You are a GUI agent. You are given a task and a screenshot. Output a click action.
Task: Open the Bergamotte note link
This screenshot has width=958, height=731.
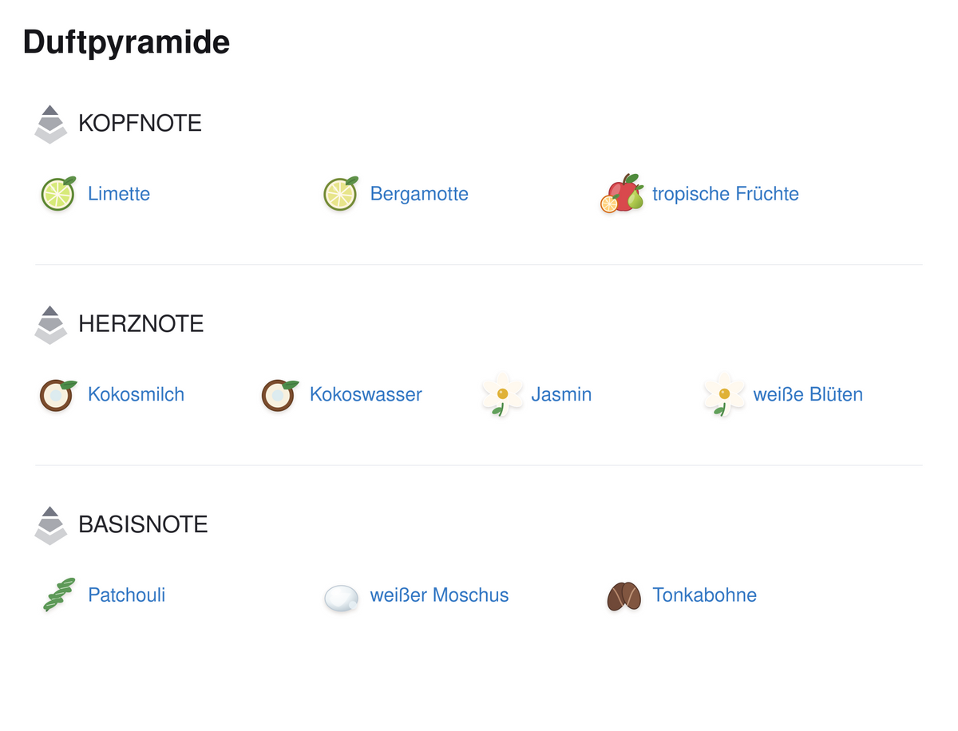[x=419, y=194]
